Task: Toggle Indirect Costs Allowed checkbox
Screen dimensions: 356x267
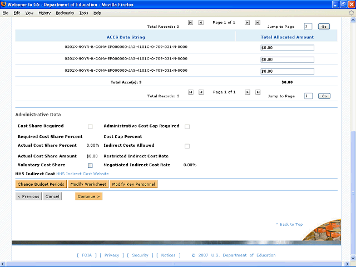Action: (187, 146)
